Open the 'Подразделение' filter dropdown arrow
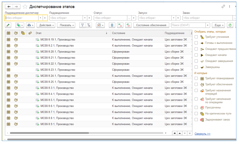Screen dimensions: 239x143 click(x=85, y=18)
